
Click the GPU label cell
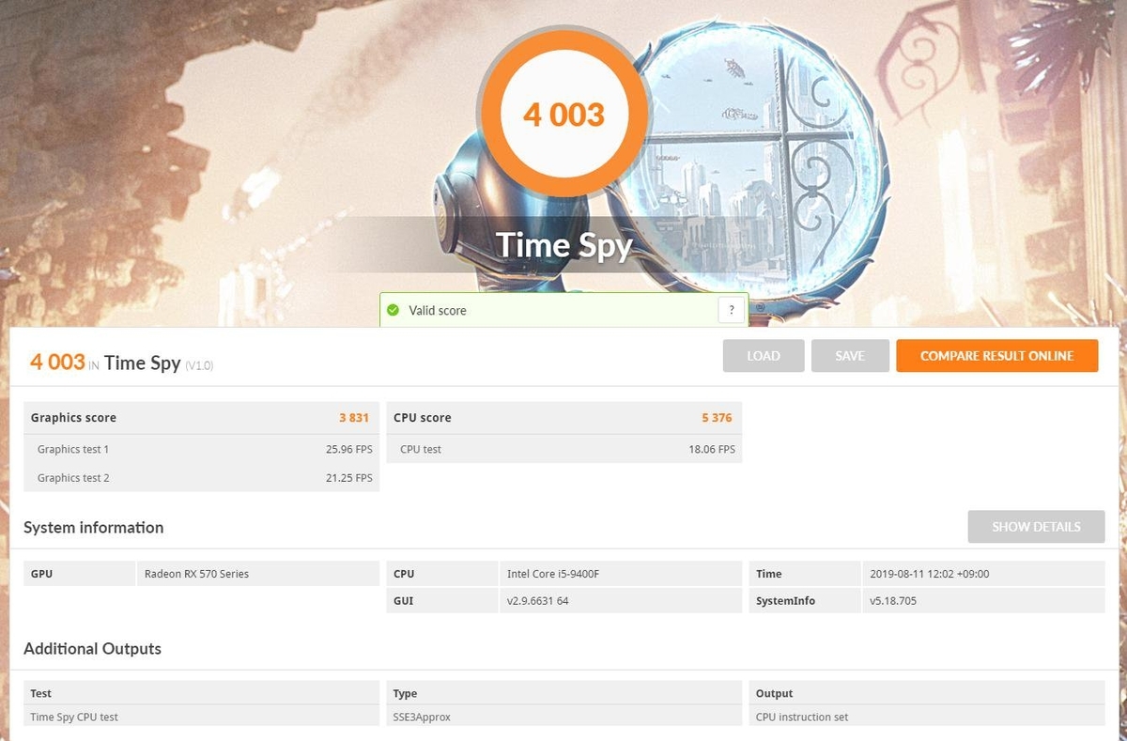[x=79, y=574]
